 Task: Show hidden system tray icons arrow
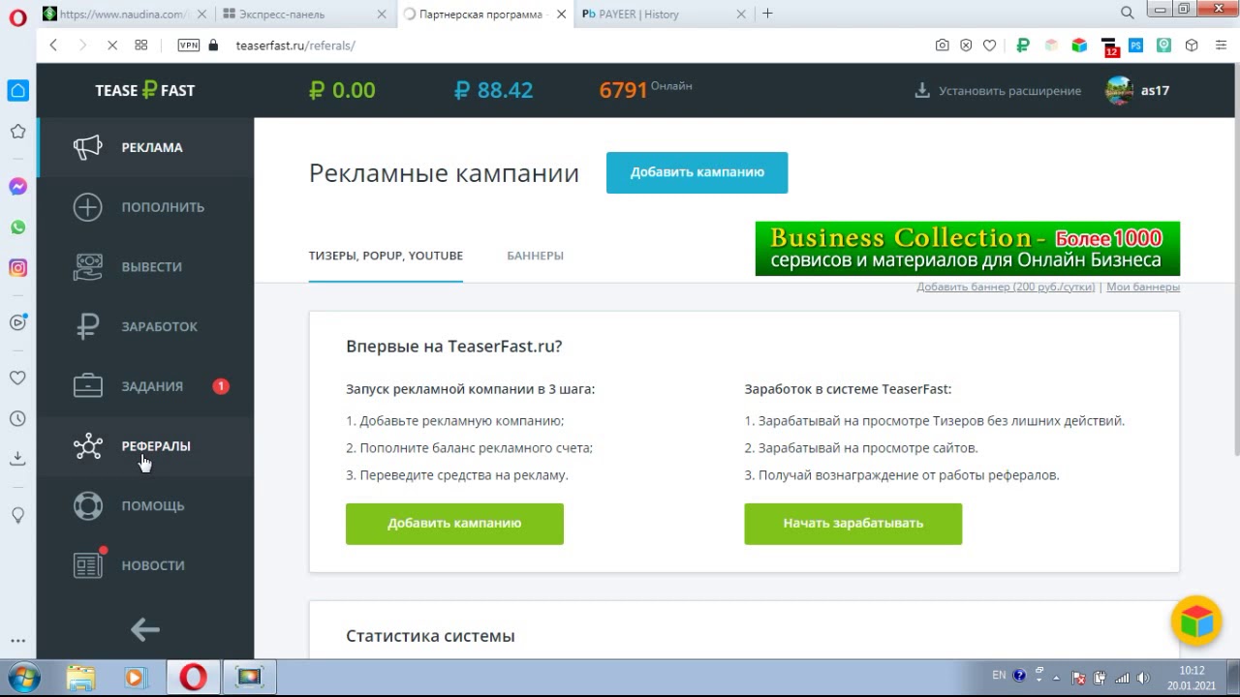[x=1056, y=679]
